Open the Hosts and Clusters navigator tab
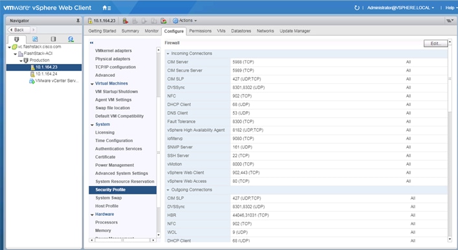The image size is (458, 250). point(16,39)
